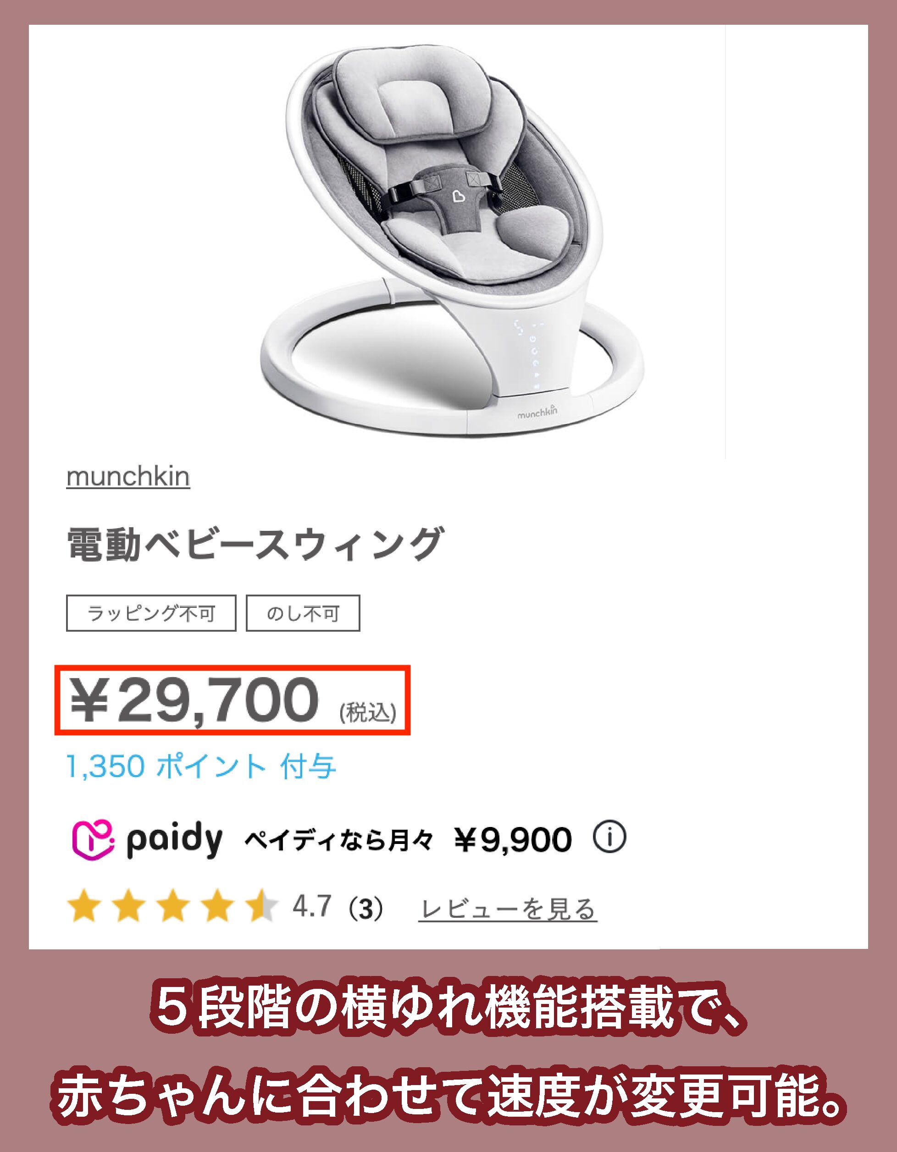Click the 1,350 ポイント 付与 text
Screen dimensions: 897x1152
click(x=201, y=766)
